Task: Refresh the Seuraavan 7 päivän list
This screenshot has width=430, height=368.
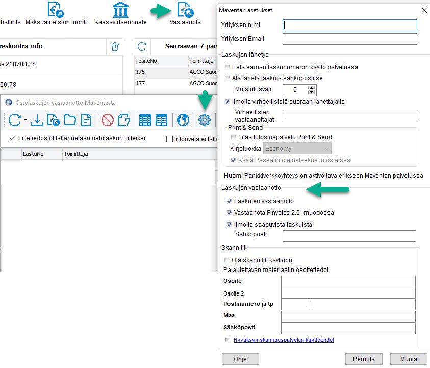Action: point(142,46)
